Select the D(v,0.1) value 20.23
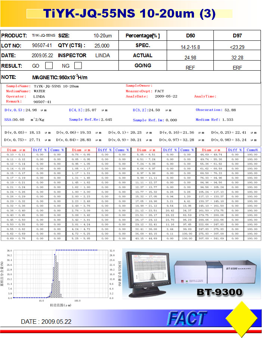The height and width of the screenshot is (338, 262). pyautogui.click(x=136, y=133)
